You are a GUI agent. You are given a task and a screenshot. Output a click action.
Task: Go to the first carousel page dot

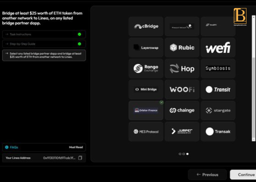pos(180,154)
